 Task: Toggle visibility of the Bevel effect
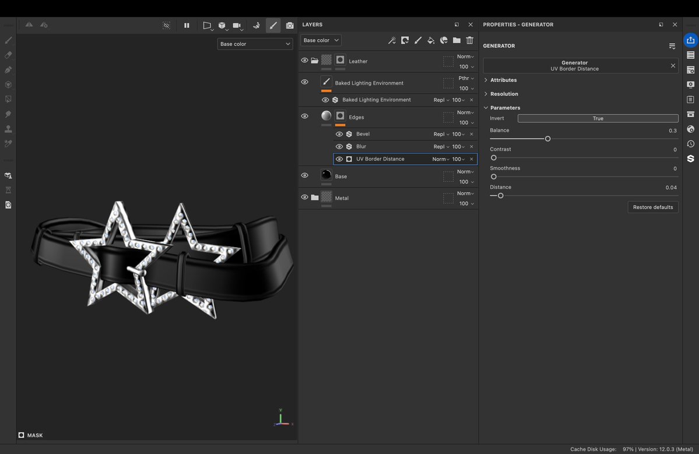tap(339, 134)
